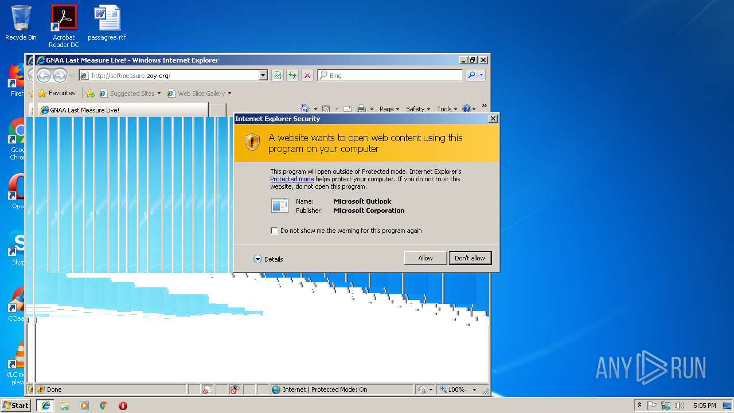Image resolution: width=734 pixels, height=413 pixels.
Task: Click the Home icon in command bar
Action: click(x=305, y=108)
